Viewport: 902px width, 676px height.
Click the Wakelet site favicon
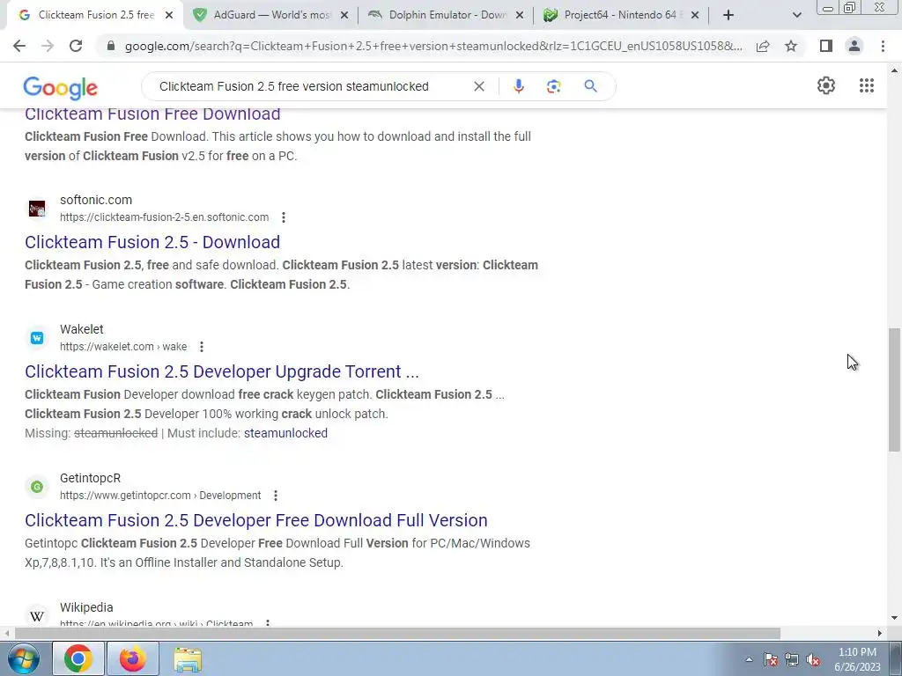(x=37, y=338)
